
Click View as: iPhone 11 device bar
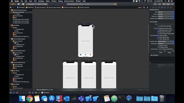45,90
